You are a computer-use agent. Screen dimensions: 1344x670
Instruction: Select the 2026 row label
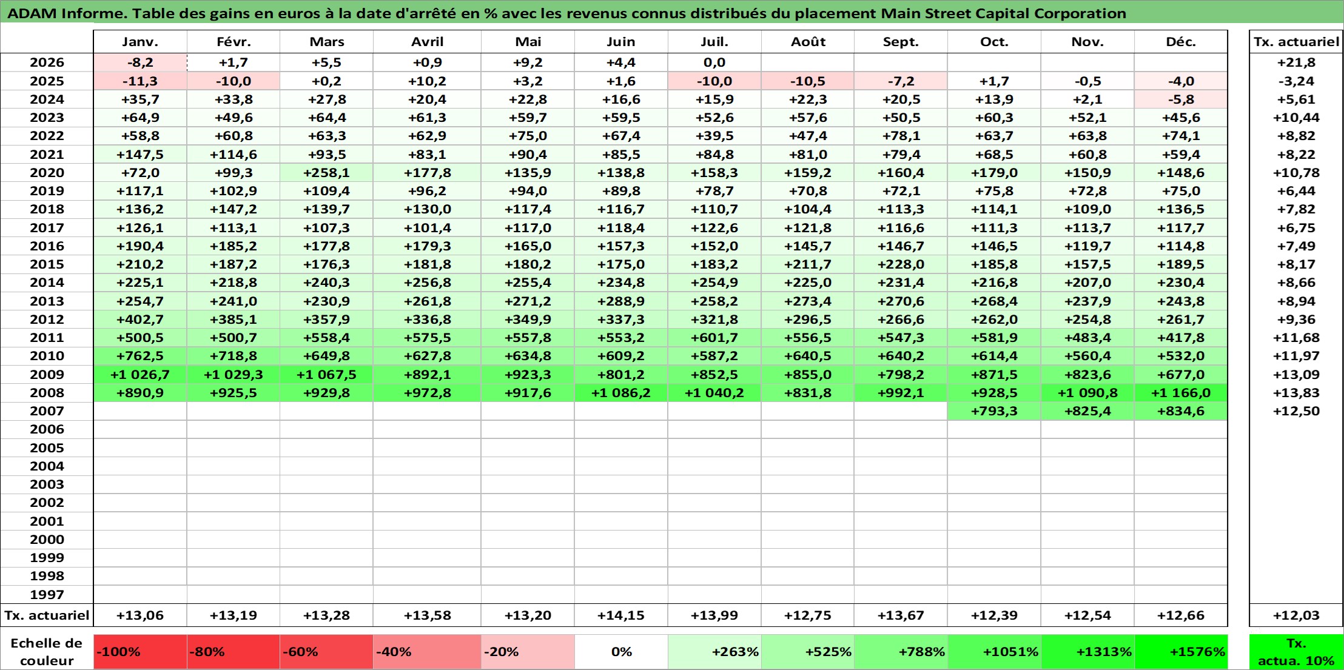47,62
